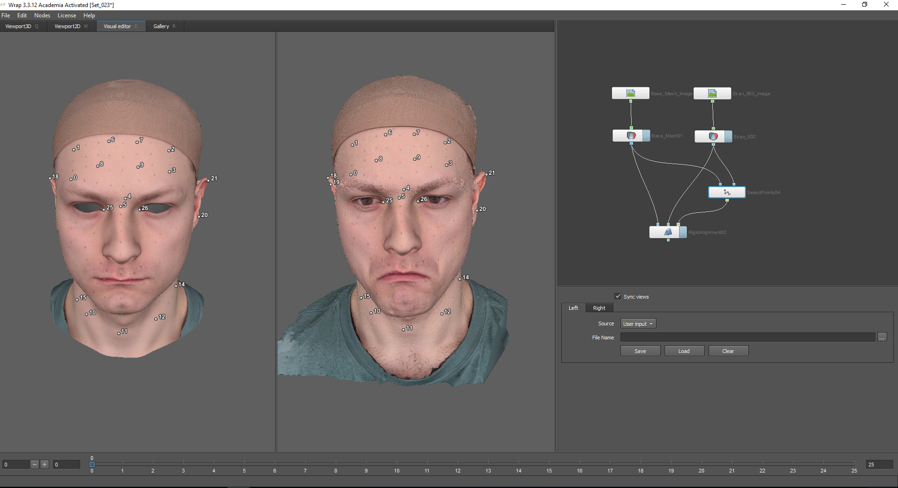The width and height of the screenshot is (898, 488).
Task: Open the License menu
Action: [67, 15]
